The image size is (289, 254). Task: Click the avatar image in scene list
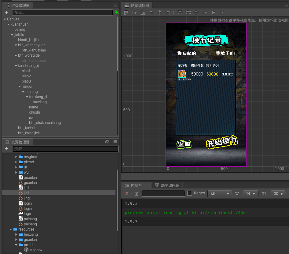pos(182,74)
